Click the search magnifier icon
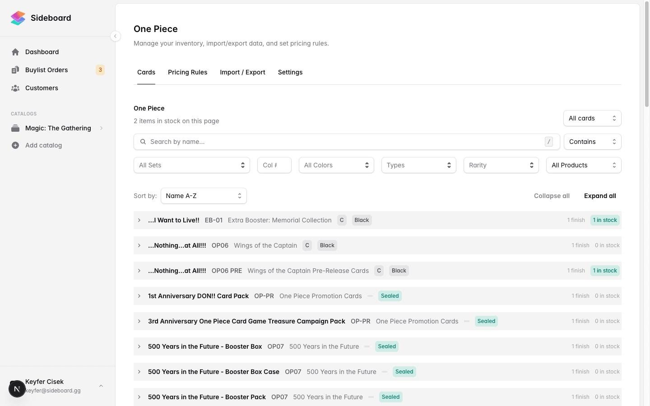Viewport: 650px width, 406px height. point(143,142)
